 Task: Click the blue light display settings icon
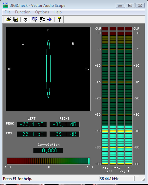pos(50,19)
